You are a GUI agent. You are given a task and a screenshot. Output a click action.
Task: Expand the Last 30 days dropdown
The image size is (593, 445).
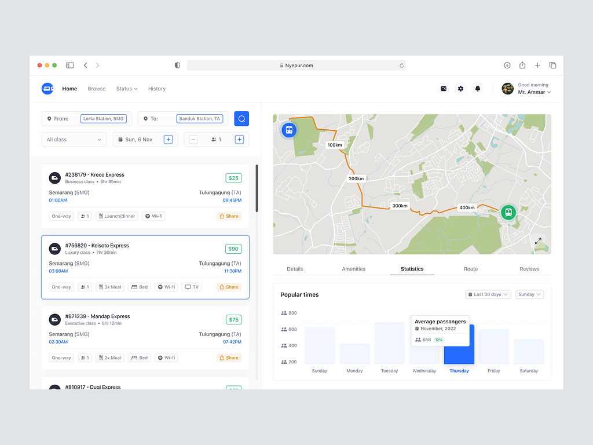pos(488,294)
